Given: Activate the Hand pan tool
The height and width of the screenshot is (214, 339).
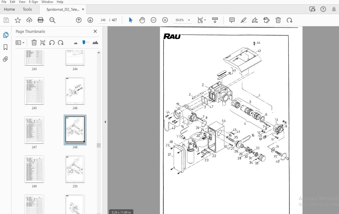Looking at the screenshot, I should tap(142, 20).
